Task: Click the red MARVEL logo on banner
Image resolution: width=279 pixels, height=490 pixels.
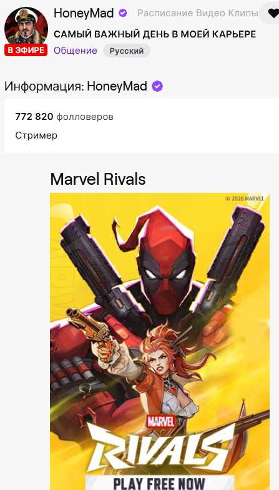Action: click(161, 422)
